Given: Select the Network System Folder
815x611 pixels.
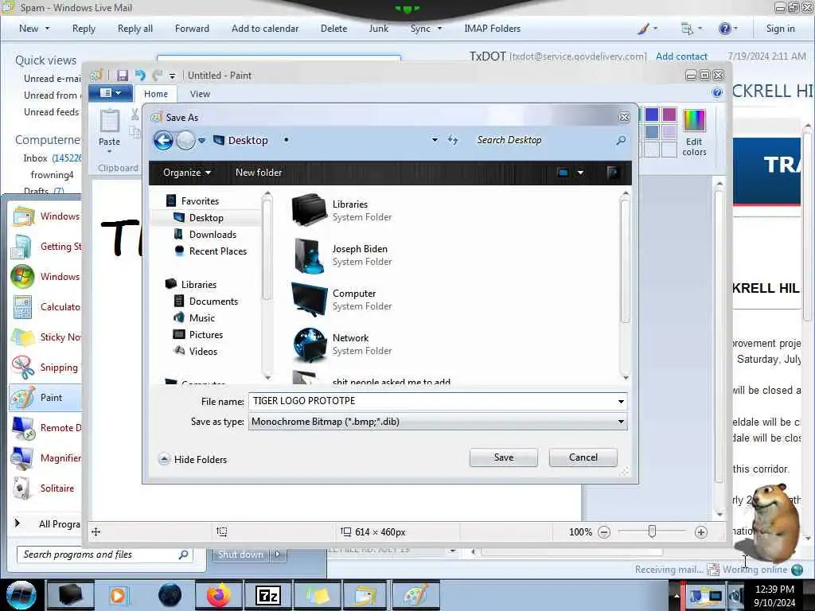Looking at the screenshot, I should [343, 344].
